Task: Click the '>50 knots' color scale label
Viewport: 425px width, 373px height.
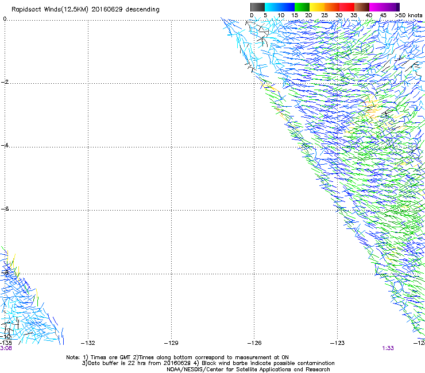Action: (408, 15)
